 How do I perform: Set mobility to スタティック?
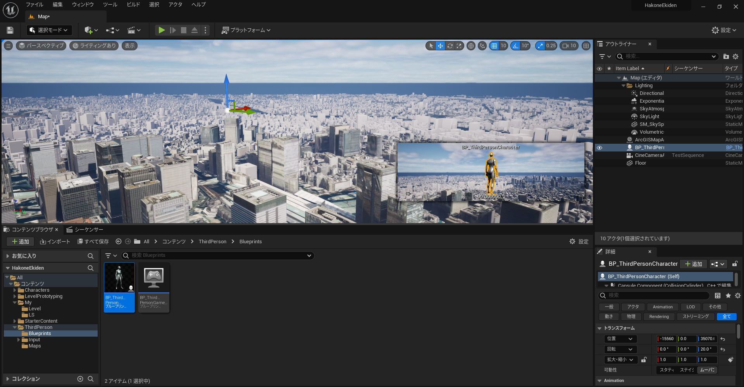click(666, 370)
